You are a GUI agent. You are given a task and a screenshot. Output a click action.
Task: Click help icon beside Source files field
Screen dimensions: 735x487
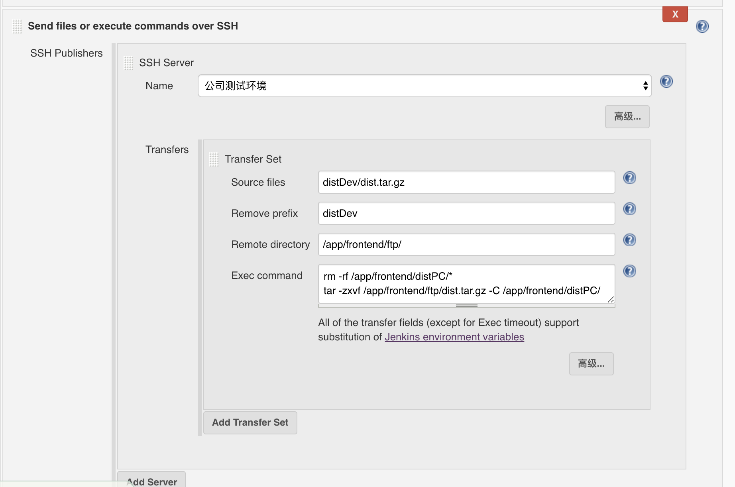click(x=629, y=178)
